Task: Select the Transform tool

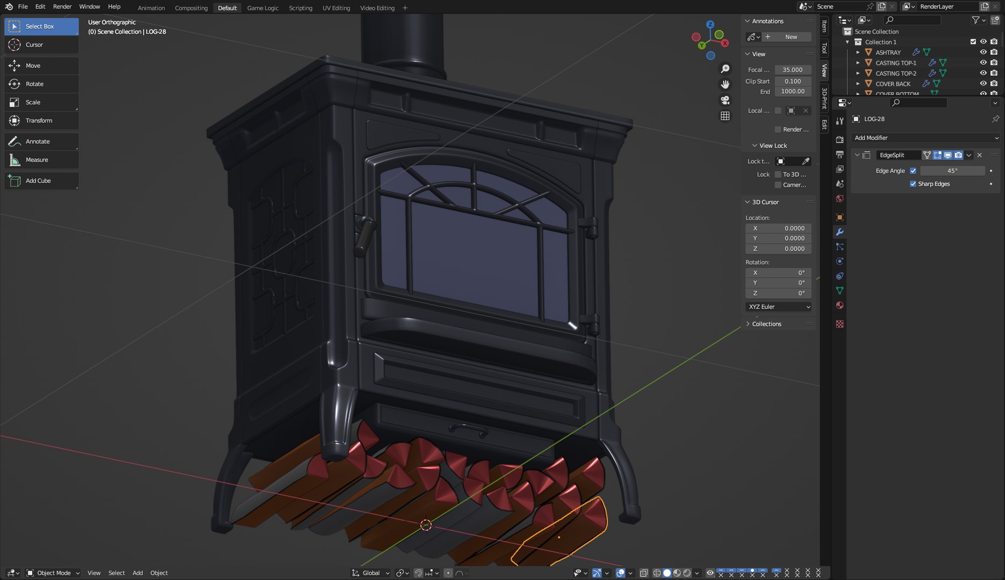Action: tap(41, 120)
